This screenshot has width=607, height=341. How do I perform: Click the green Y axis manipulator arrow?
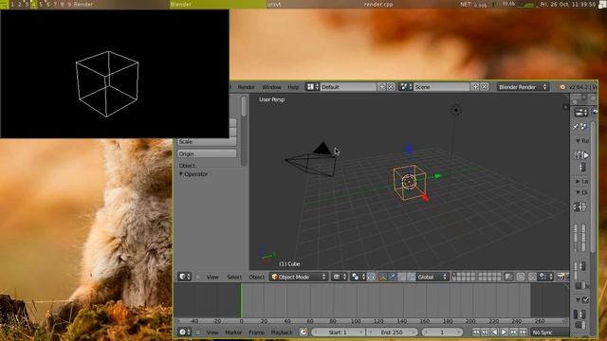tap(437, 176)
